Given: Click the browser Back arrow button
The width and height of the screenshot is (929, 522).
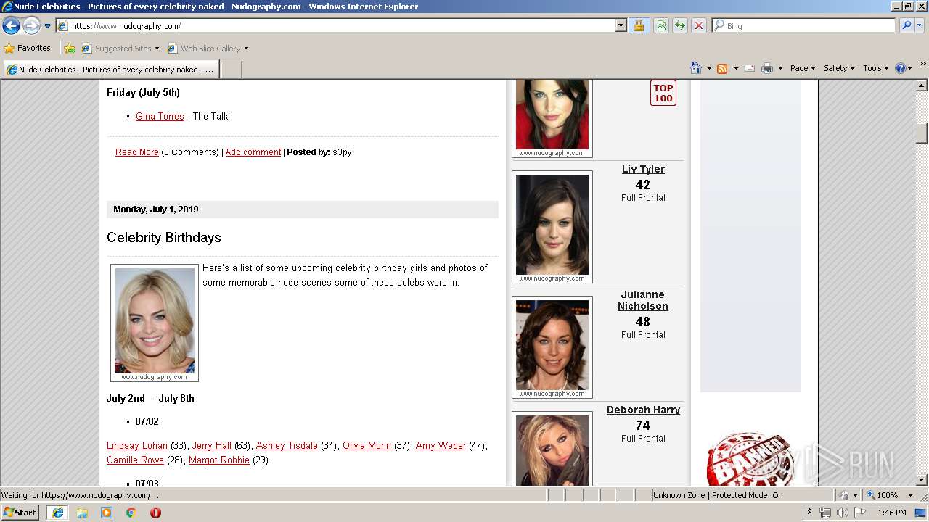Looking at the screenshot, I should 11,26.
